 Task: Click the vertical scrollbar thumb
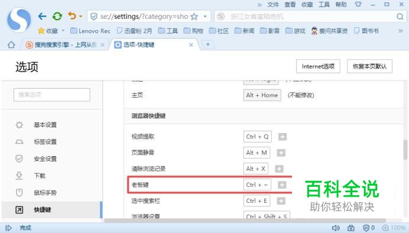click(405, 150)
